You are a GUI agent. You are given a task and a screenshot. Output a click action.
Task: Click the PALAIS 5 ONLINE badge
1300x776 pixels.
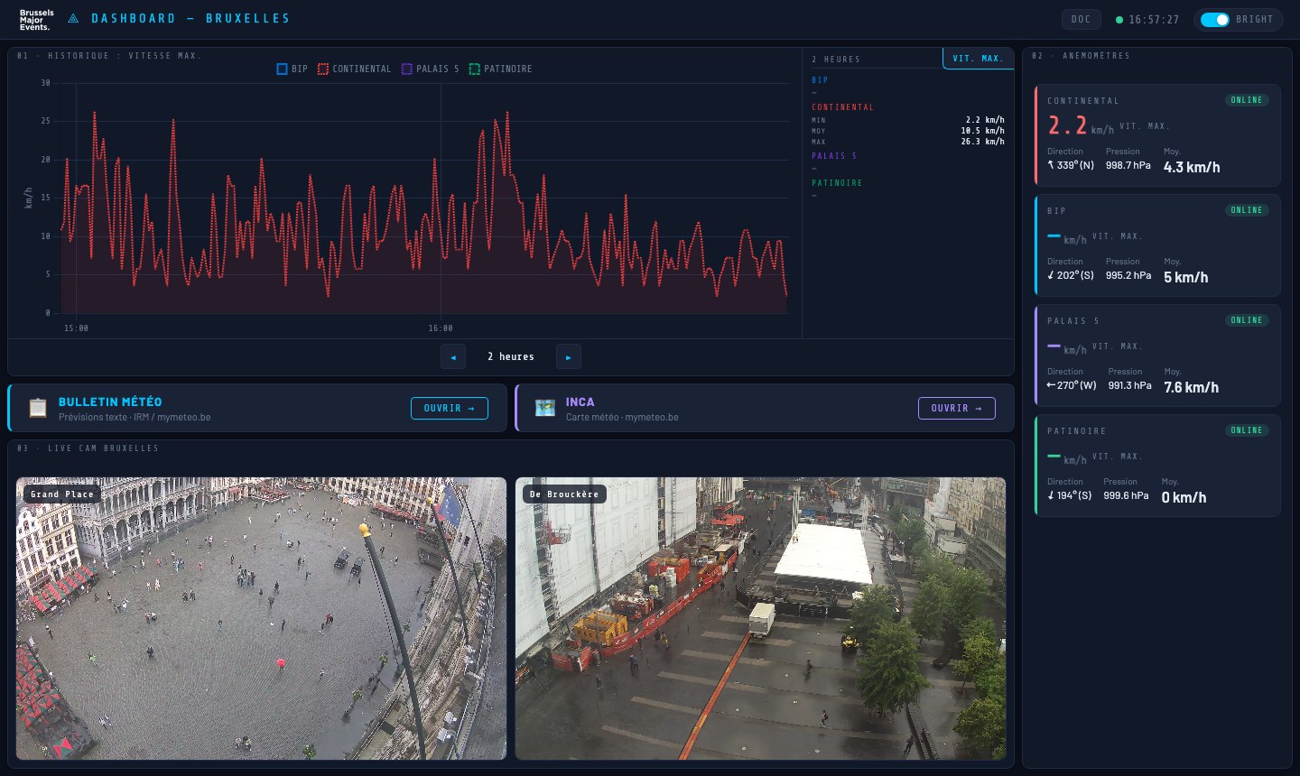pyautogui.click(x=1247, y=320)
